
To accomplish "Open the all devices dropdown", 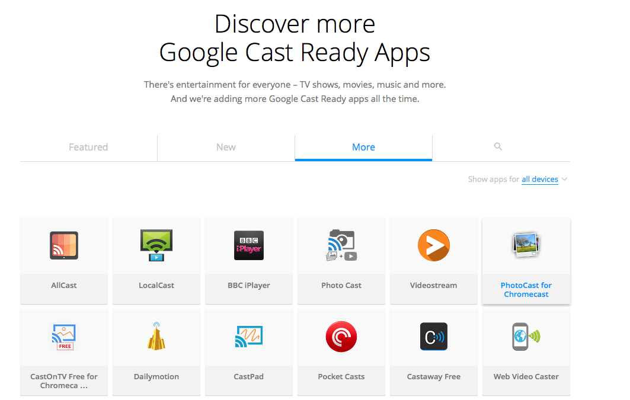I will tap(540, 179).
